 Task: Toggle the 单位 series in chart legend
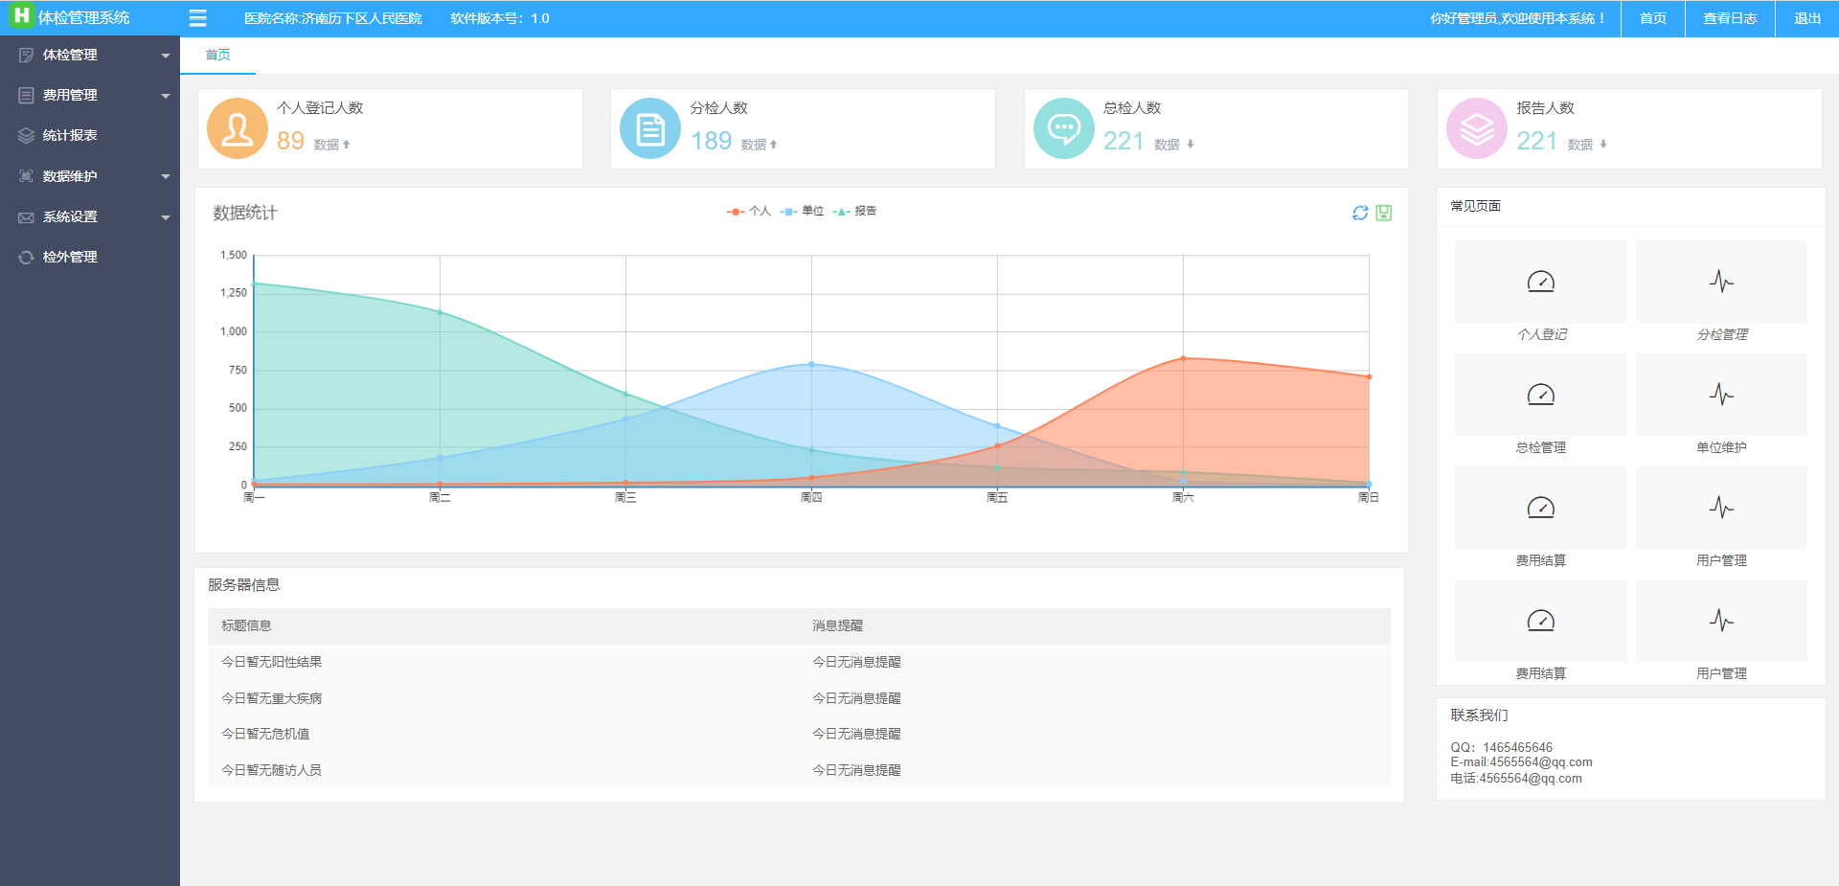tap(802, 212)
